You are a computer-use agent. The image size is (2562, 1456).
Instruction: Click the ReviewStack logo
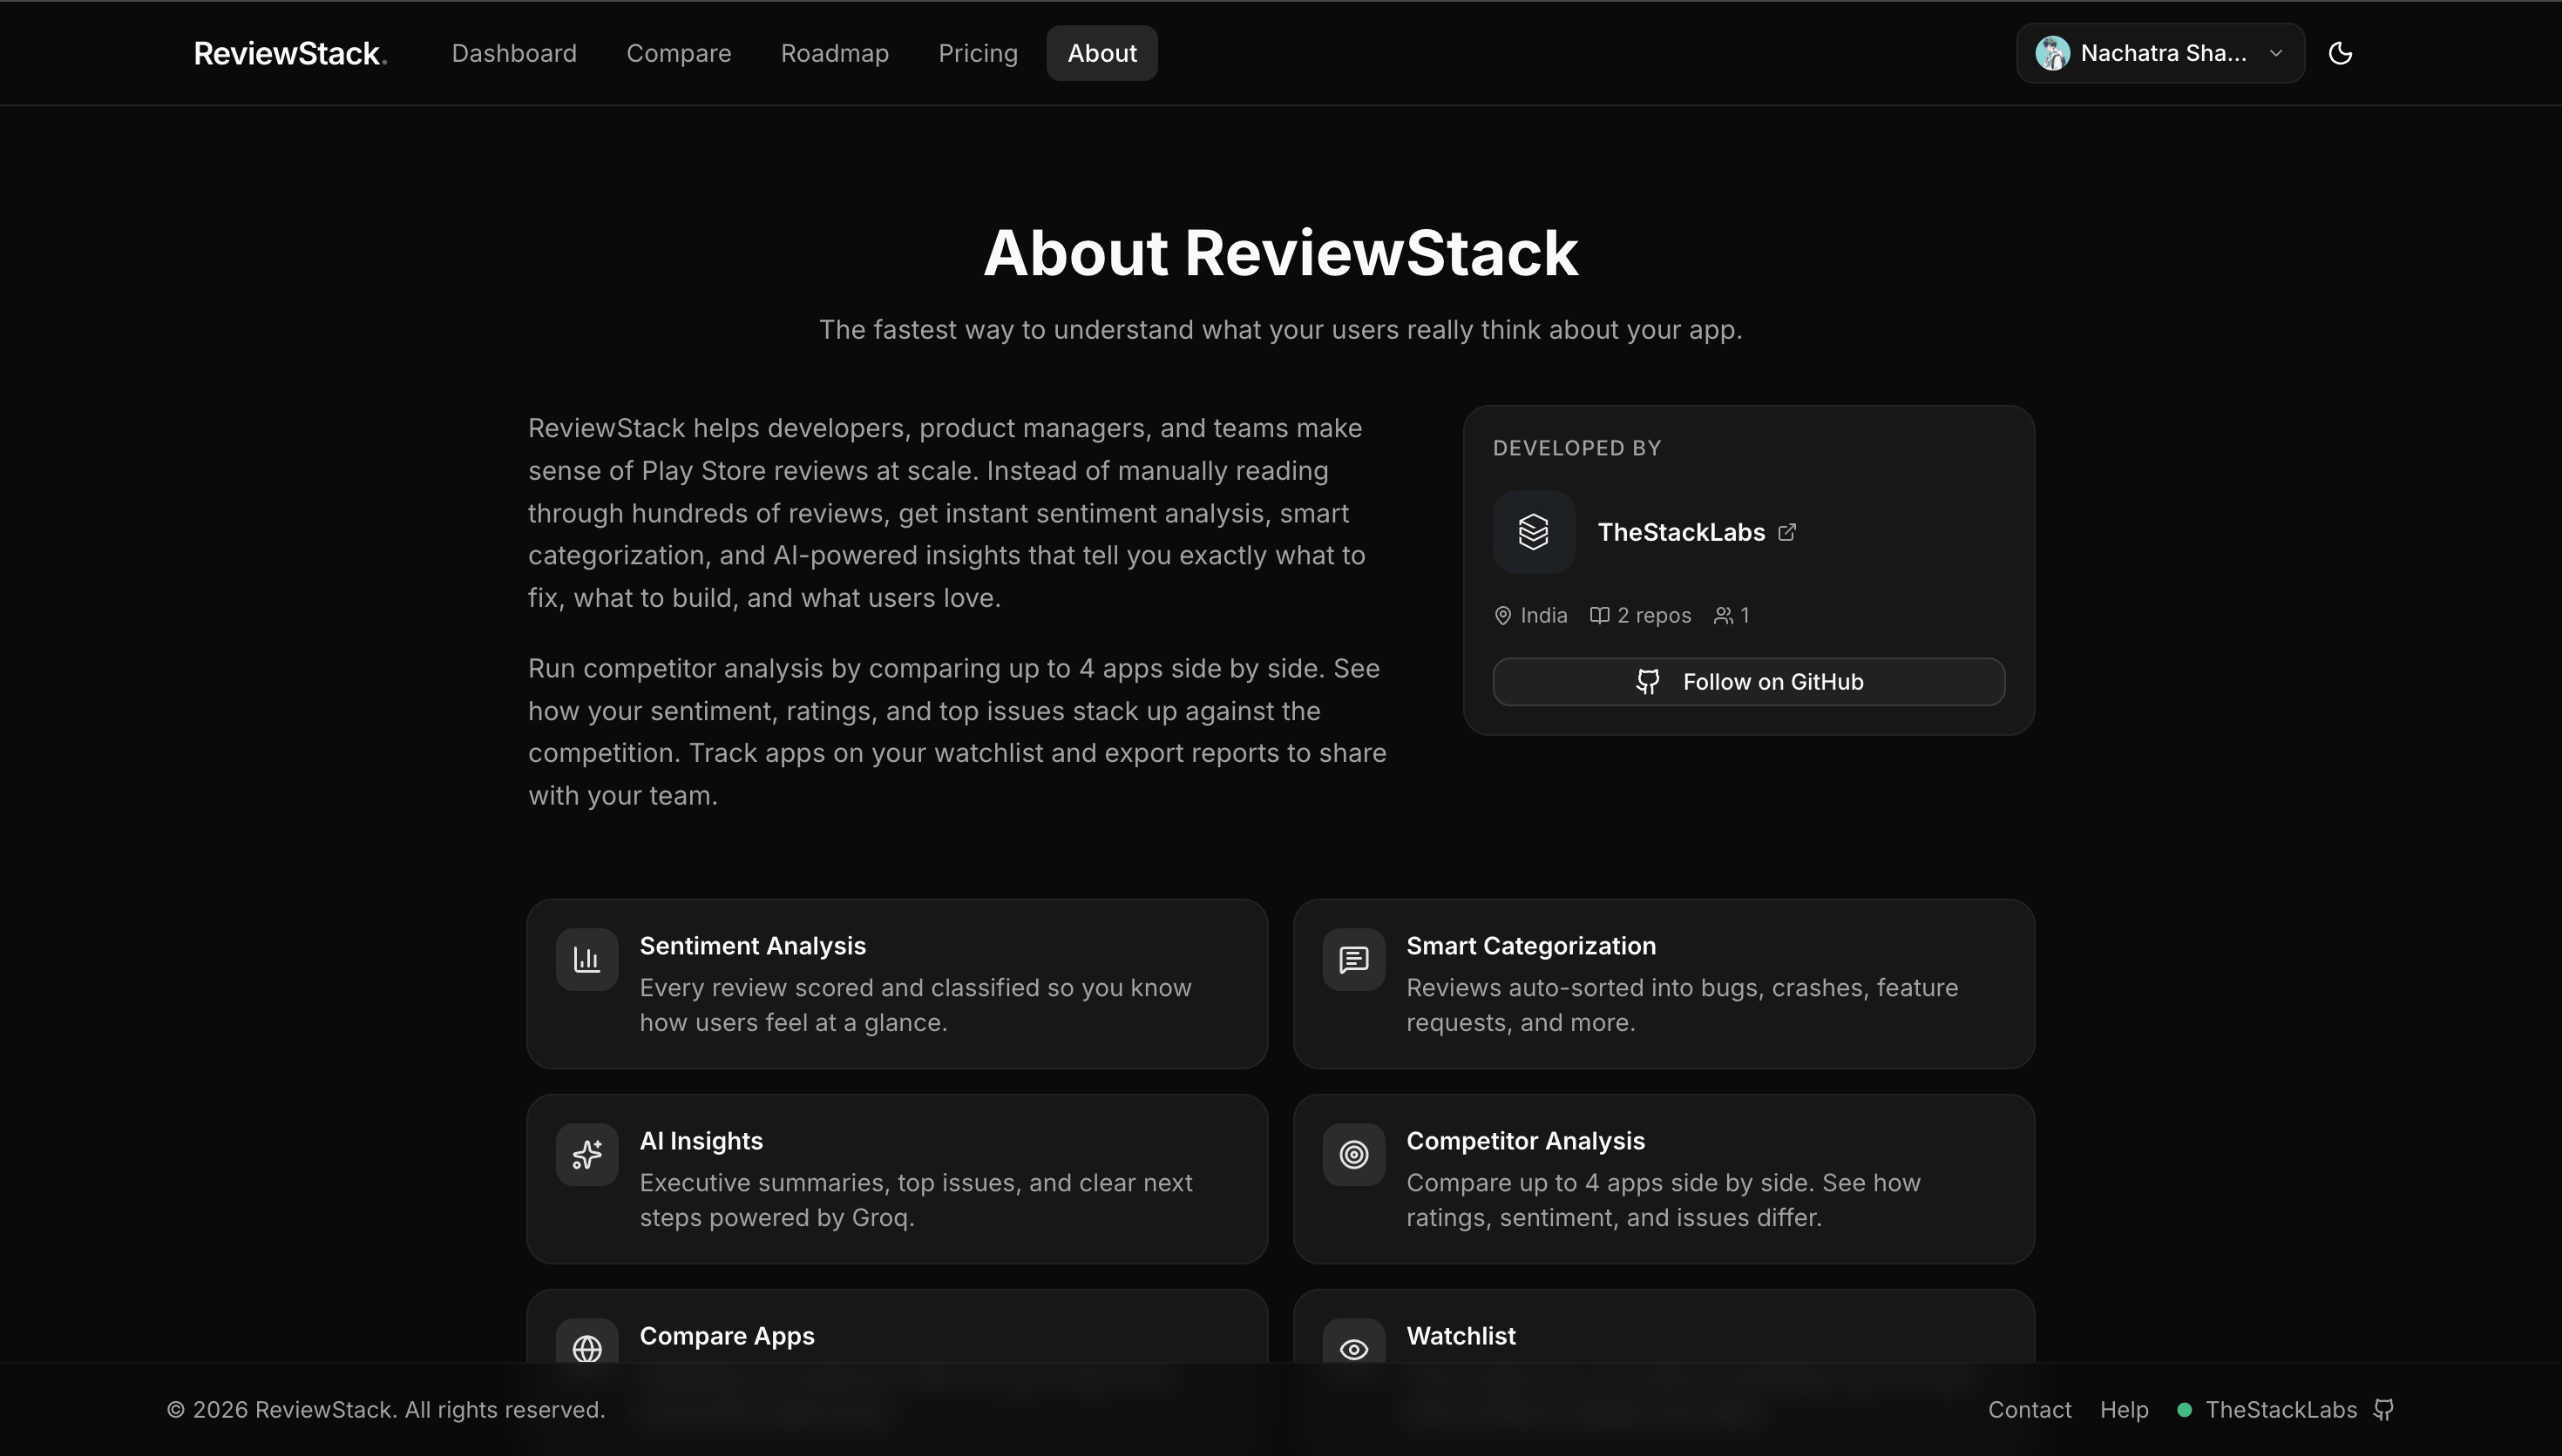(290, 53)
